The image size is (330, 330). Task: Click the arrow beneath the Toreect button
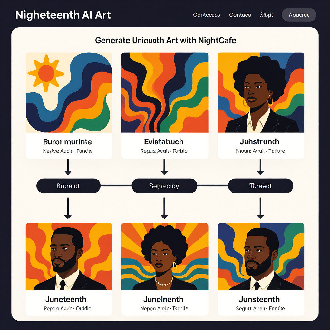click(260, 208)
